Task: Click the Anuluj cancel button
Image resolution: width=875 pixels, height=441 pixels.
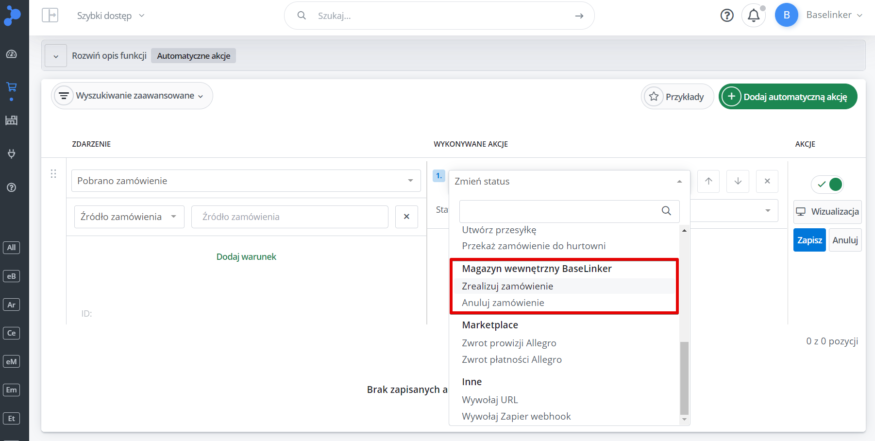Action: tap(845, 240)
